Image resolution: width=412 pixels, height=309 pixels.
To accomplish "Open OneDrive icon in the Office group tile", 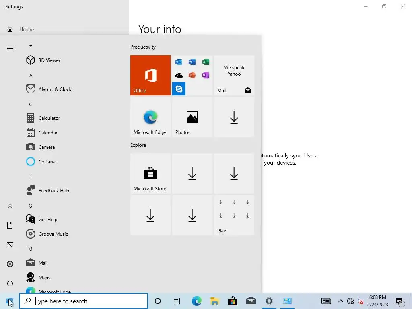I will click(x=179, y=75).
